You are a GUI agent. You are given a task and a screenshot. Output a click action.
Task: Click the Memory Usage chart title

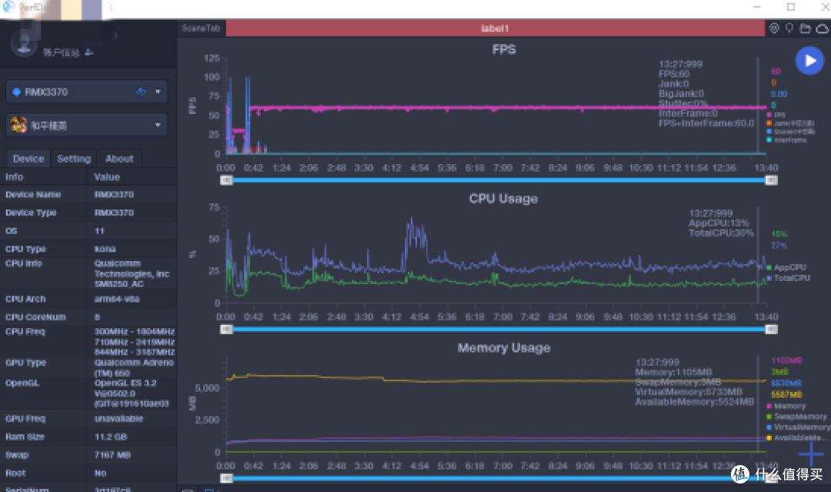[x=503, y=348]
